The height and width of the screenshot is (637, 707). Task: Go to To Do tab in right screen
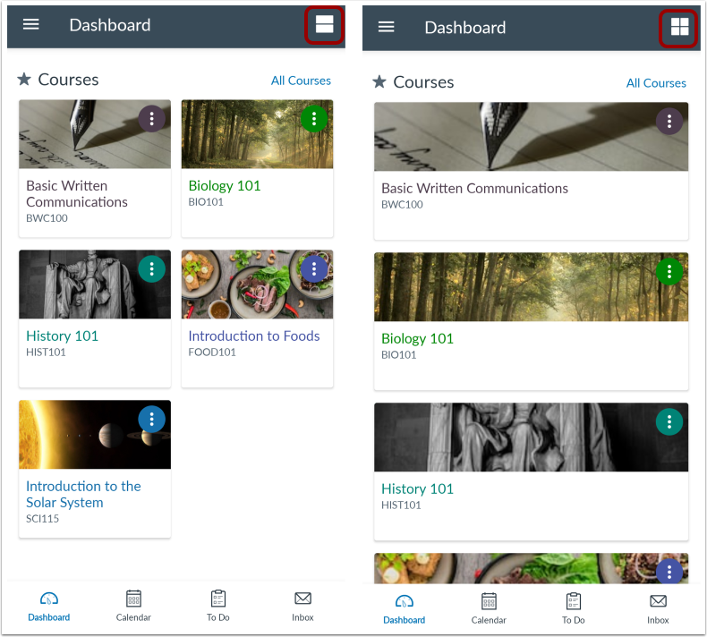(x=574, y=609)
